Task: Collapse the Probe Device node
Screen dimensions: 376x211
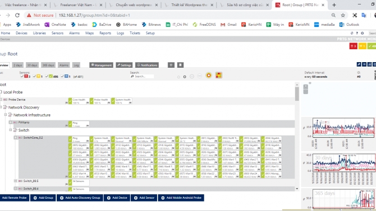Action: pos(1,100)
